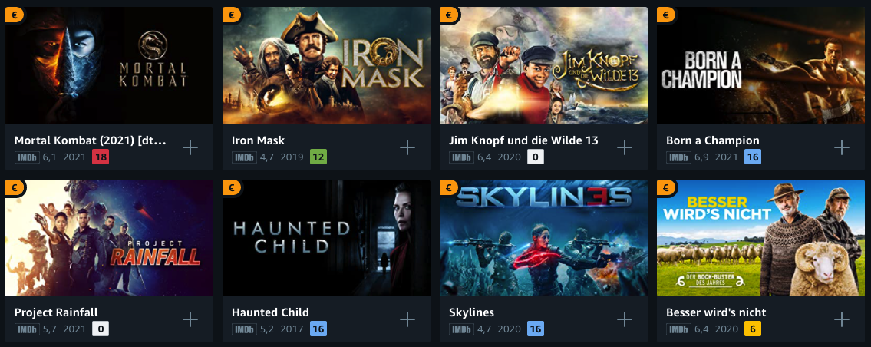This screenshot has width=871, height=347.
Task: Click plus icon next to Skylines
Action: pyautogui.click(x=625, y=319)
